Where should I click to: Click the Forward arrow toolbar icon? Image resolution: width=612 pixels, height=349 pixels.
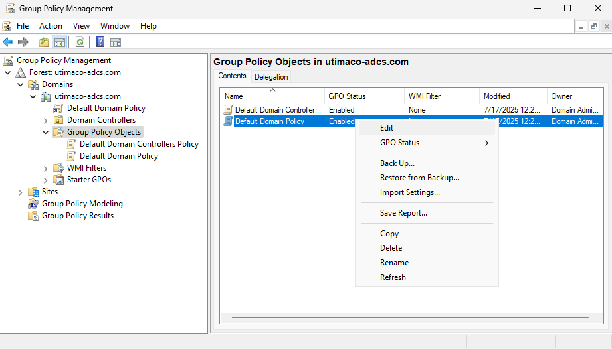[x=23, y=42]
